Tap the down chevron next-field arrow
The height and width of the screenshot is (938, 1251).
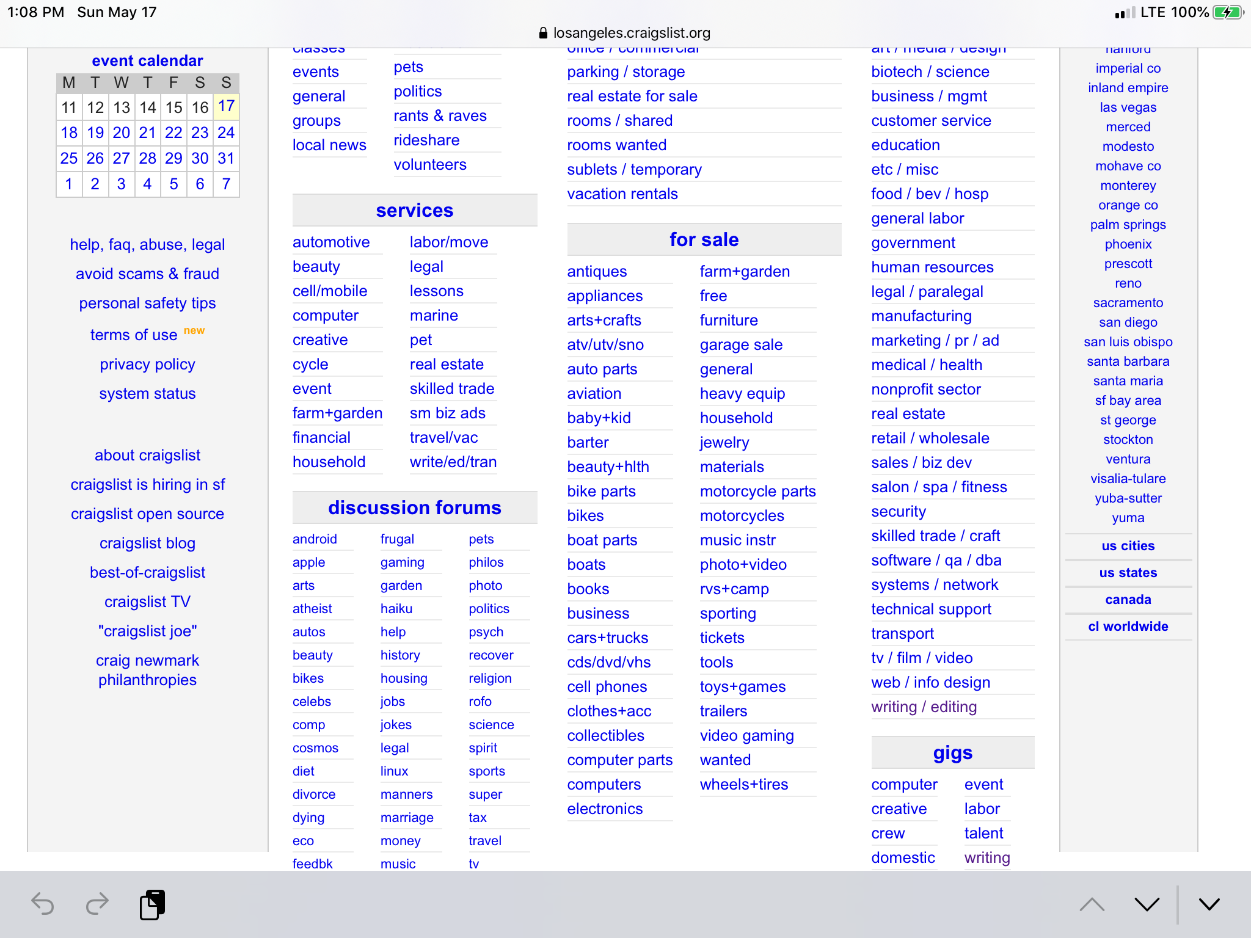coord(1147,904)
